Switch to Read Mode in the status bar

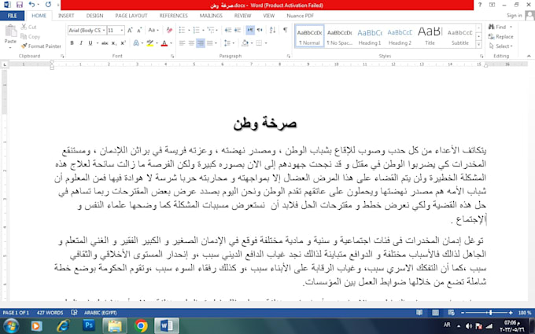point(419,313)
